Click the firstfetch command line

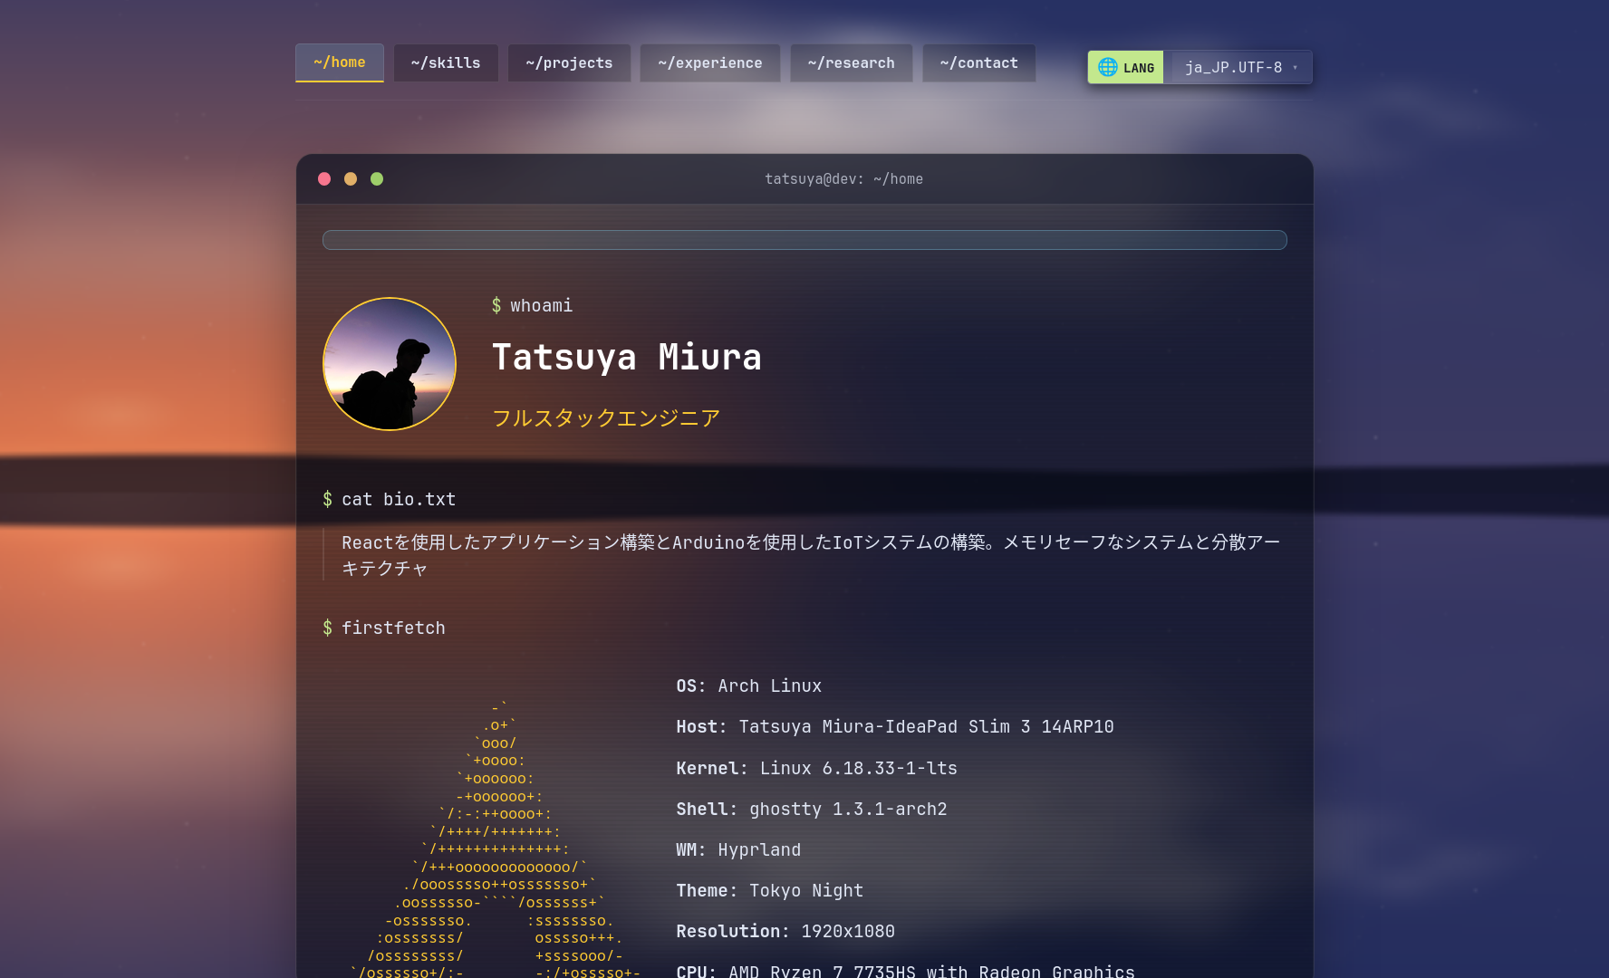tap(384, 628)
